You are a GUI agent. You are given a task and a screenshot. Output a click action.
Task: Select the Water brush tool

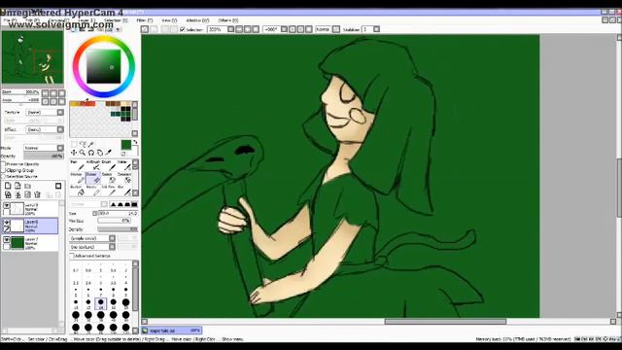pyautogui.click(x=124, y=165)
